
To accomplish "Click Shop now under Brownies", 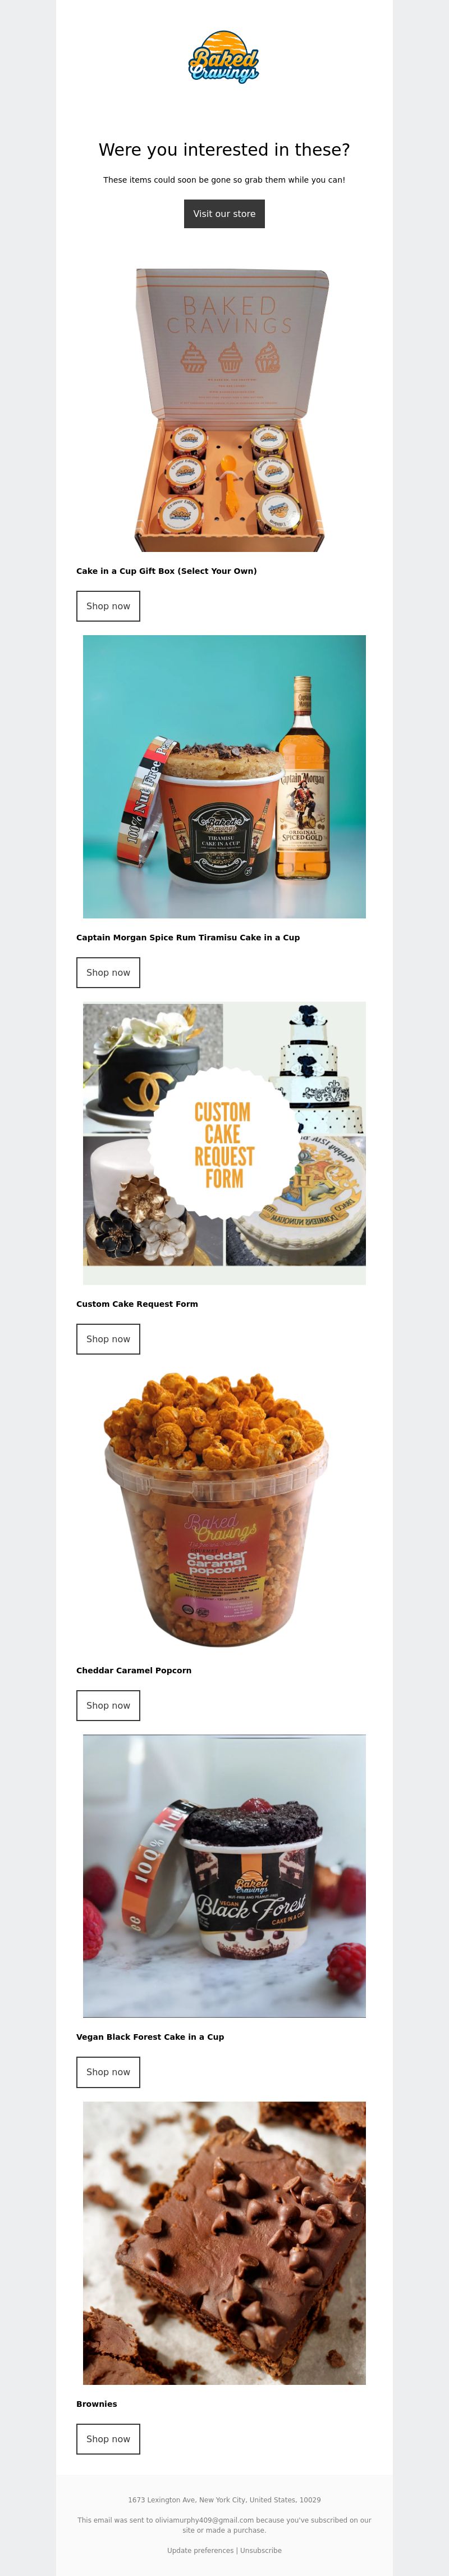I will [109, 2439].
